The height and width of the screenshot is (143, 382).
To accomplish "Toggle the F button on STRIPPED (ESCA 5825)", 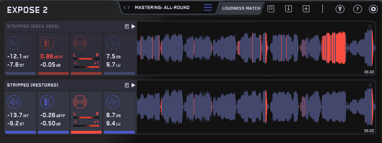I will (127, 27).
